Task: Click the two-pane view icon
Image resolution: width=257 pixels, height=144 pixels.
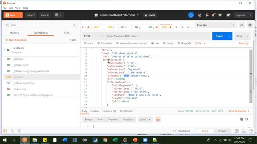Action: pyautogui.click(x=237, y=131)
